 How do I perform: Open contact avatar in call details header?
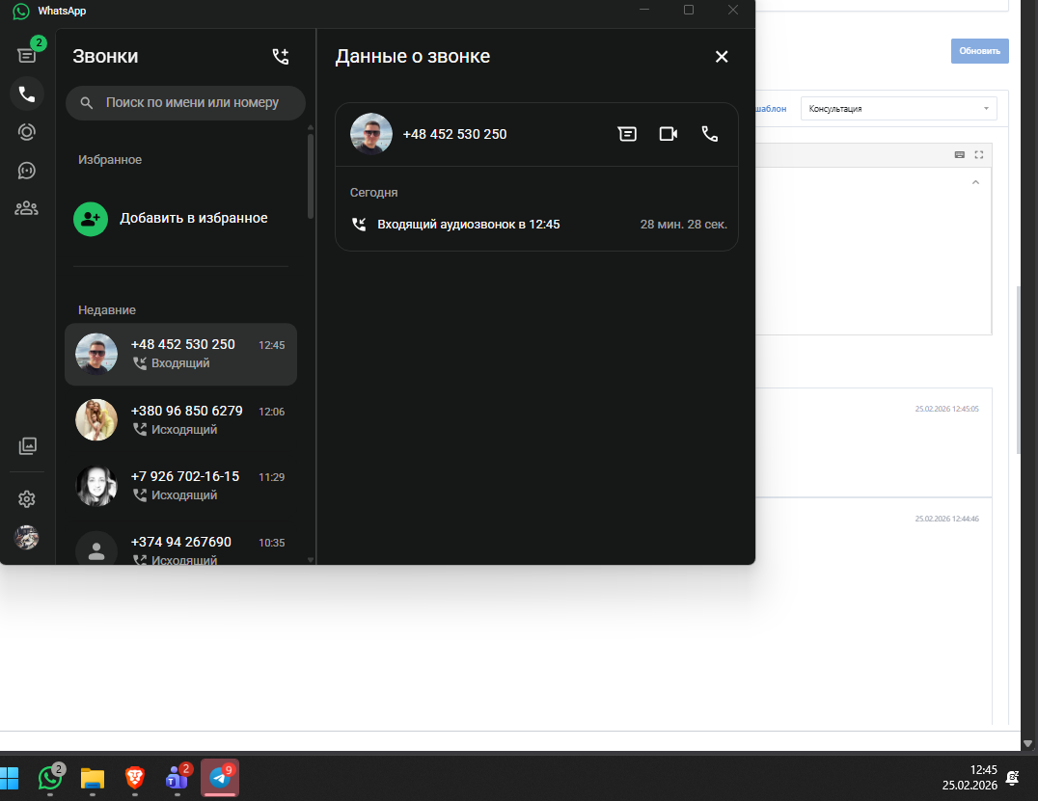click(x=371, y=134)
